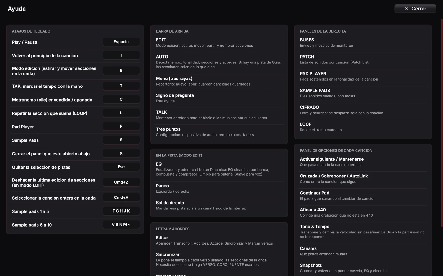Click the LOOP entry in Paneles de la derecha
Viewport: 443px width, 276px height.
point(363,127)
